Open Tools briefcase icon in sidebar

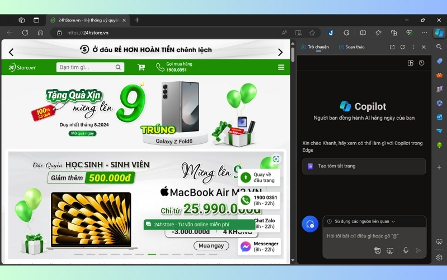coord(439,76)
